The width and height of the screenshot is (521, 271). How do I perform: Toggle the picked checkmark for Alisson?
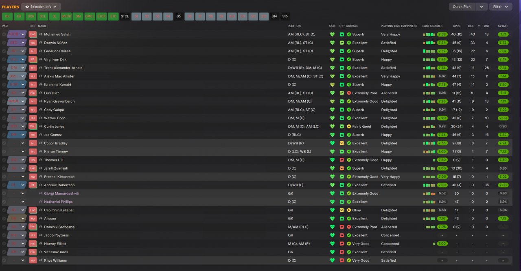click(4, 219)
